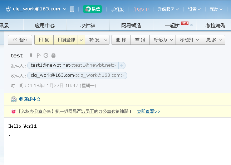Open 移动到 move-to dropdown
The width and height of the screenshot is (231, 165).
tap(189, 40)
